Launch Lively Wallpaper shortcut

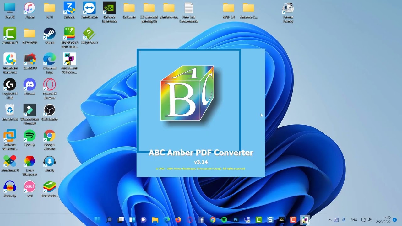(30, 165)
